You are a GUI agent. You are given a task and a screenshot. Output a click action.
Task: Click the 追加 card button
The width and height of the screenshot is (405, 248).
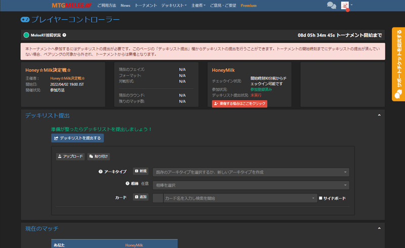[141, 197]
